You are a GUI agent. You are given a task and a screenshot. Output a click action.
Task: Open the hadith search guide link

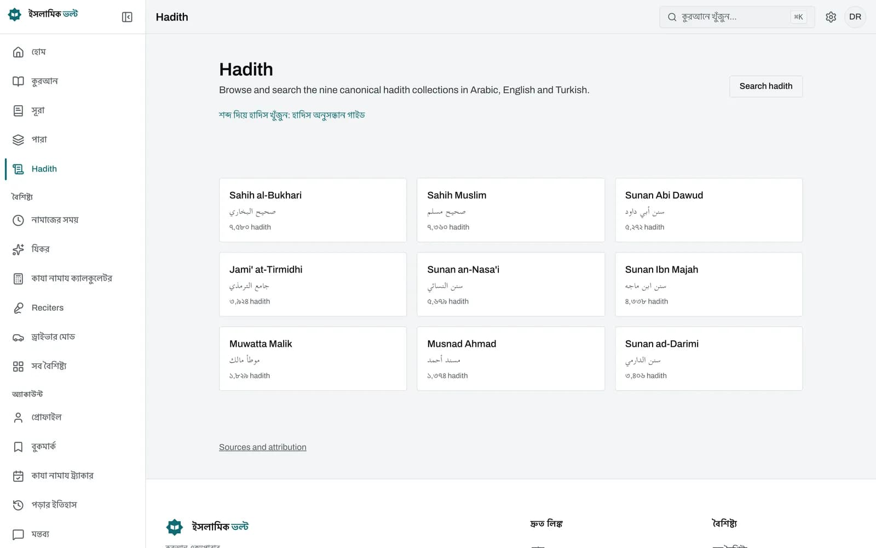tap(292, 115)
